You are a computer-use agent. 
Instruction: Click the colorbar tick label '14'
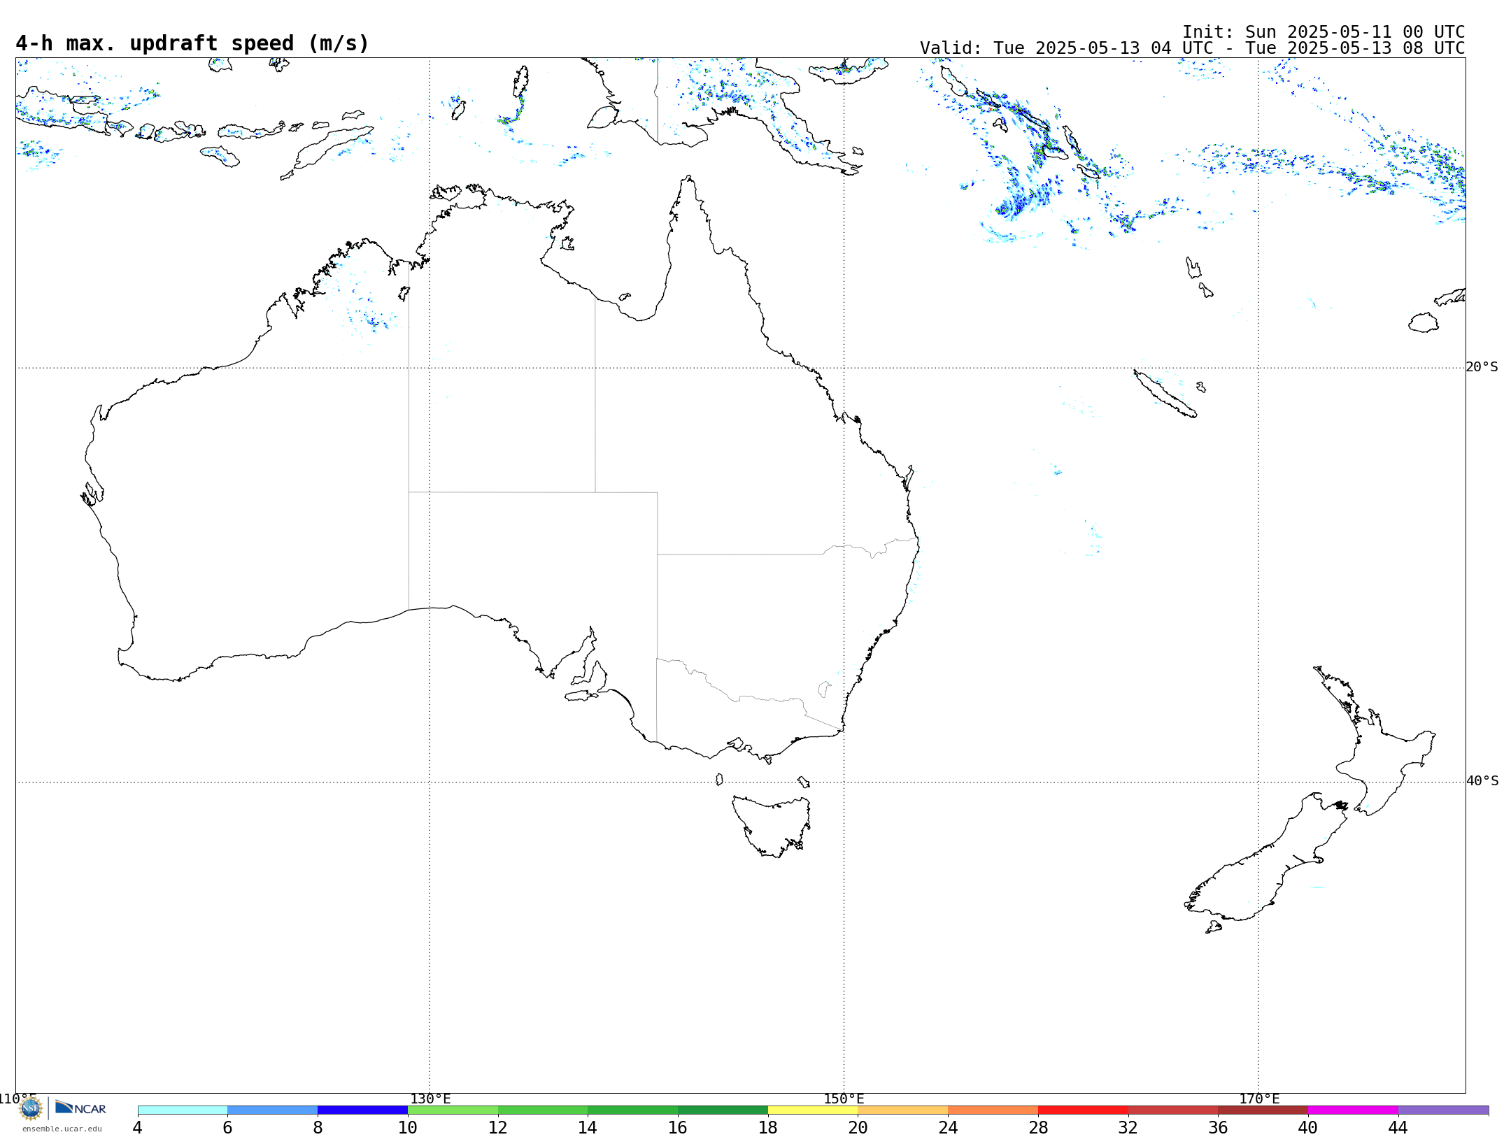(588, 1127)
